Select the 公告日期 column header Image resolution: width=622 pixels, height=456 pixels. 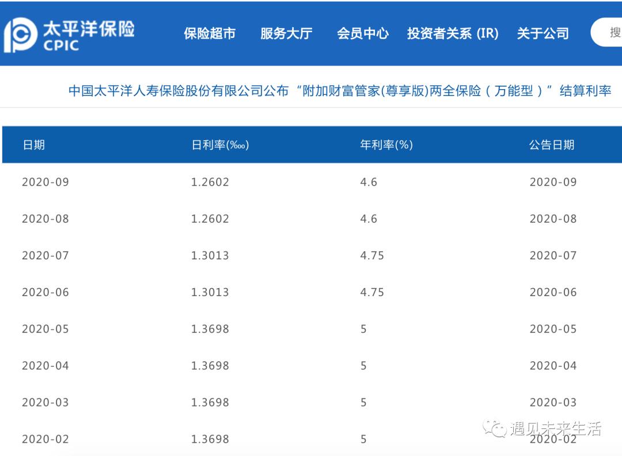(x=552, y=145)
